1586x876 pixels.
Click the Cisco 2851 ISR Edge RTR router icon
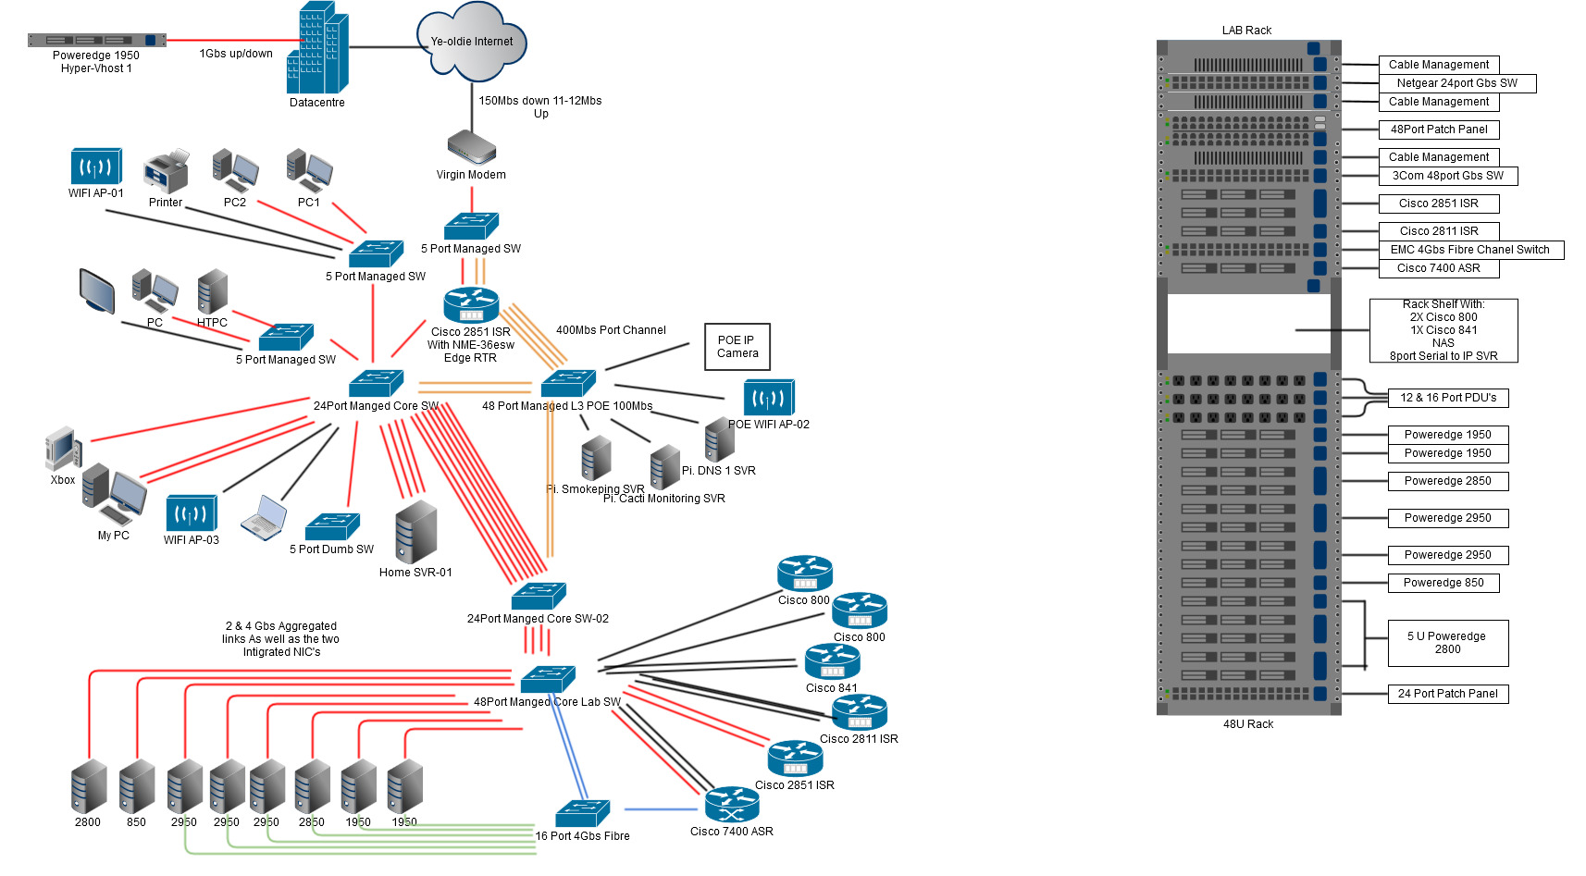471,304
